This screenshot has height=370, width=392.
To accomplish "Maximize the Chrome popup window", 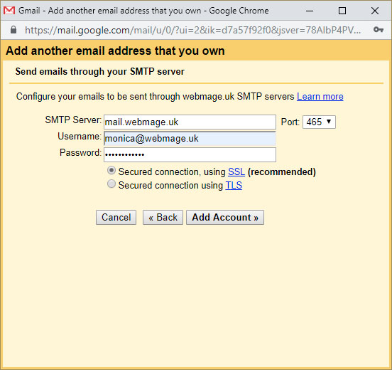I will point(342,11).
